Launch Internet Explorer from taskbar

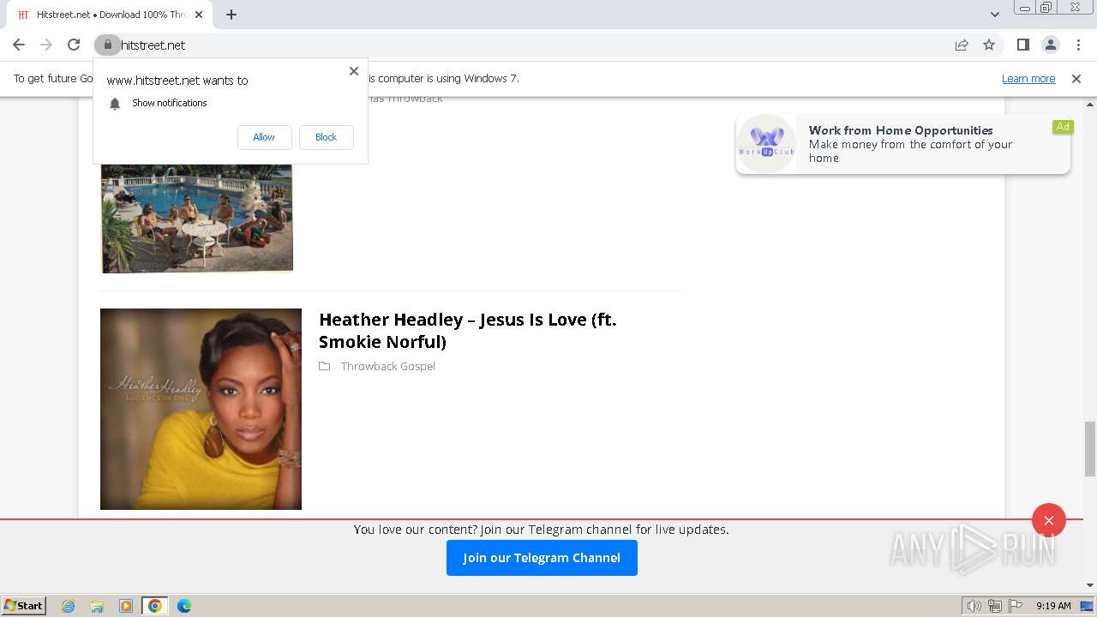pos(69,606)
